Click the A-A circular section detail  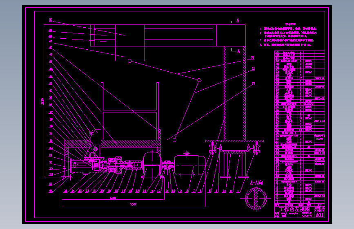[x=256, y=198]
